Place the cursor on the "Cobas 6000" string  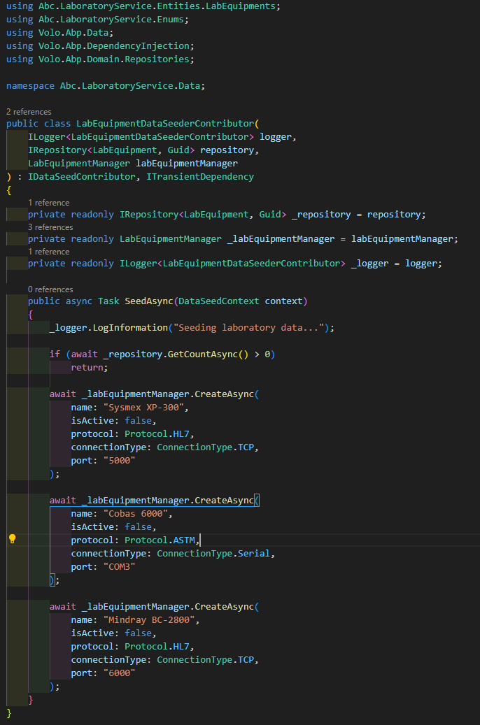[138, 514]
